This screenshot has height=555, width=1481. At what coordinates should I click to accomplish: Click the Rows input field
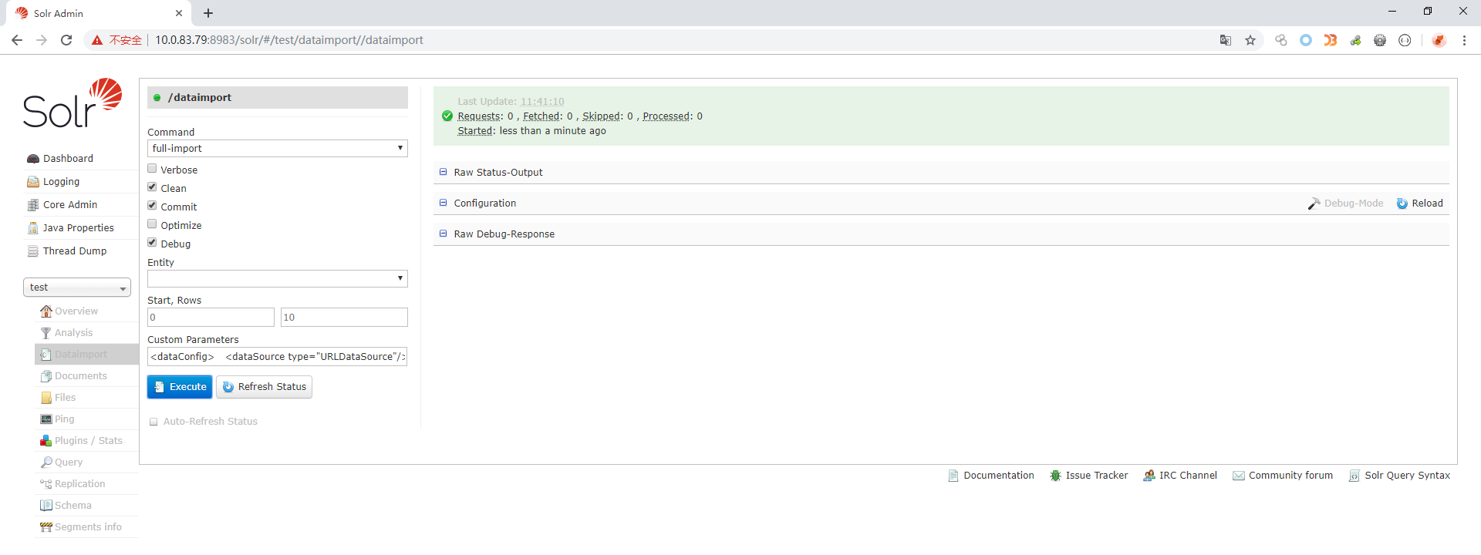(344, 318)
